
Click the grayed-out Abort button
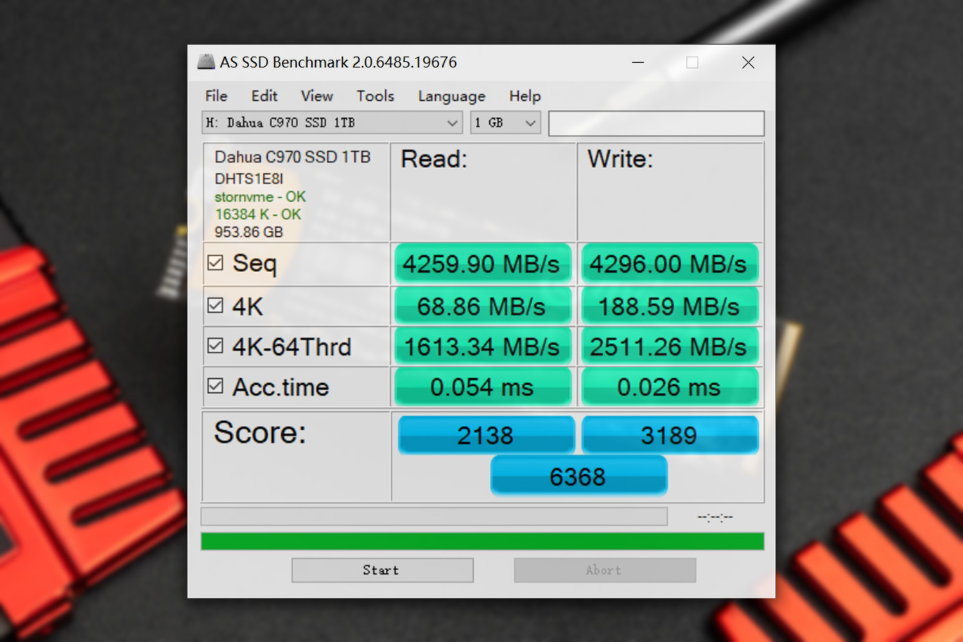click(604, 569)
